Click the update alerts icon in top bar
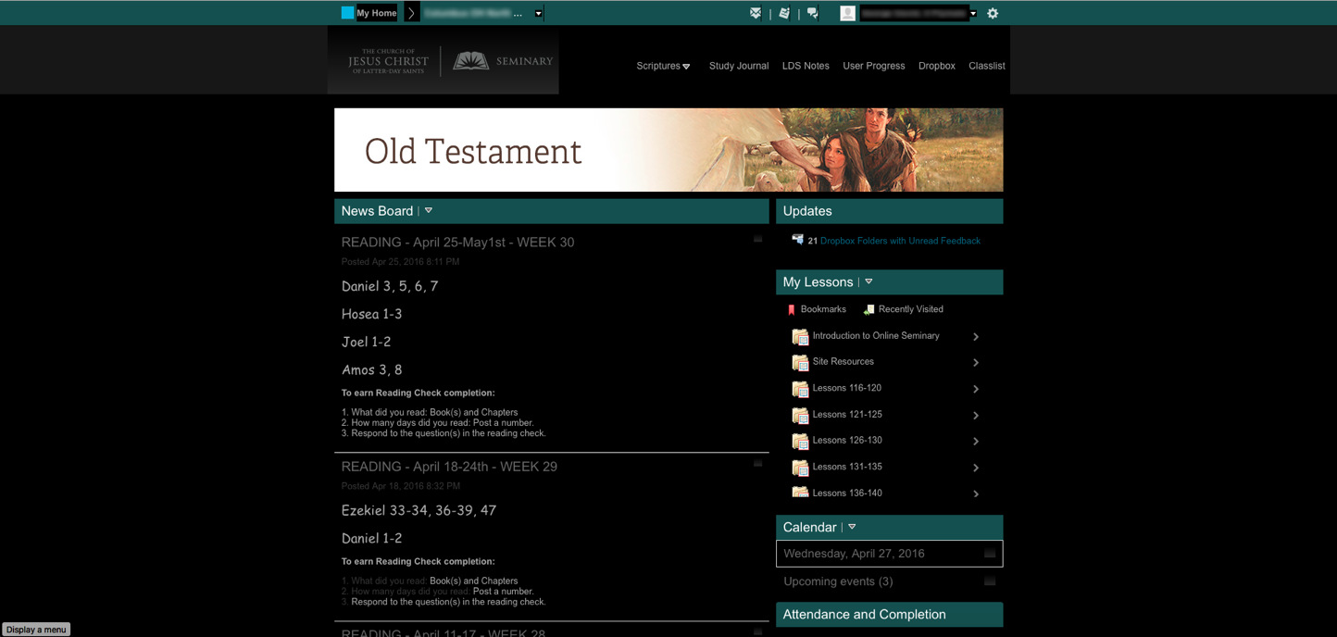The image size is (1337, 637). [x=784, y=13]
